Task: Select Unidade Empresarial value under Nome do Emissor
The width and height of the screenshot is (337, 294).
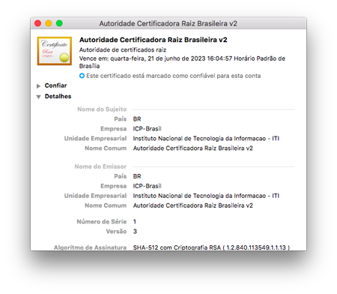Action: pyautogui.click(x=206, y=196)
